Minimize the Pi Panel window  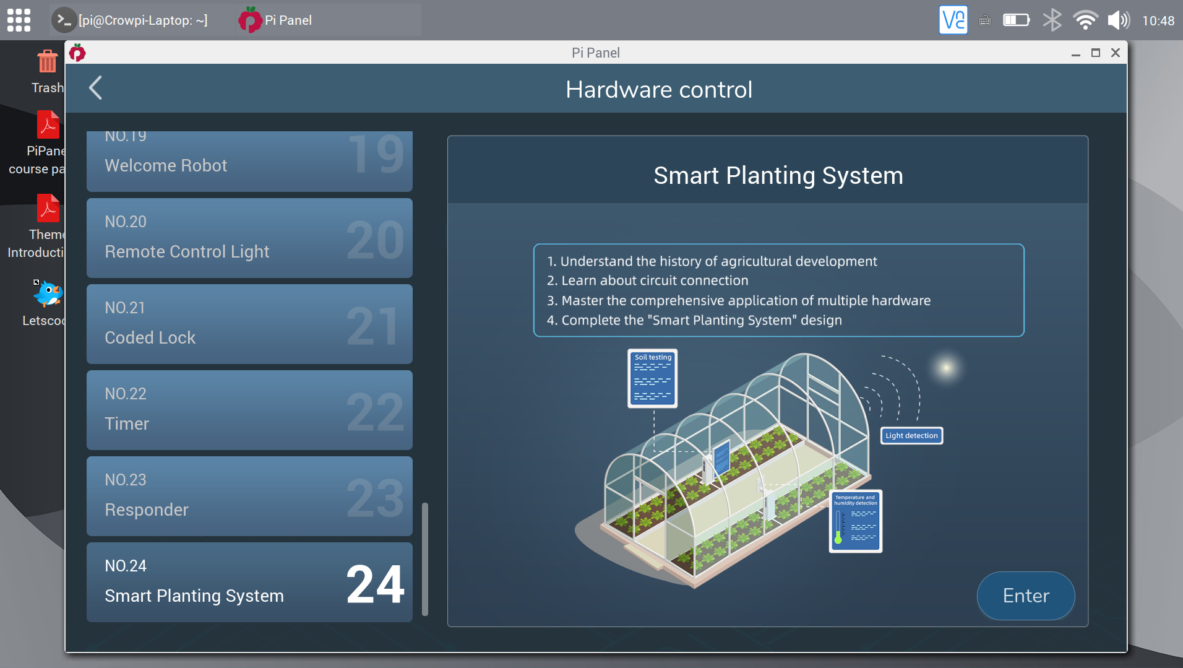tap(1076, 53)
